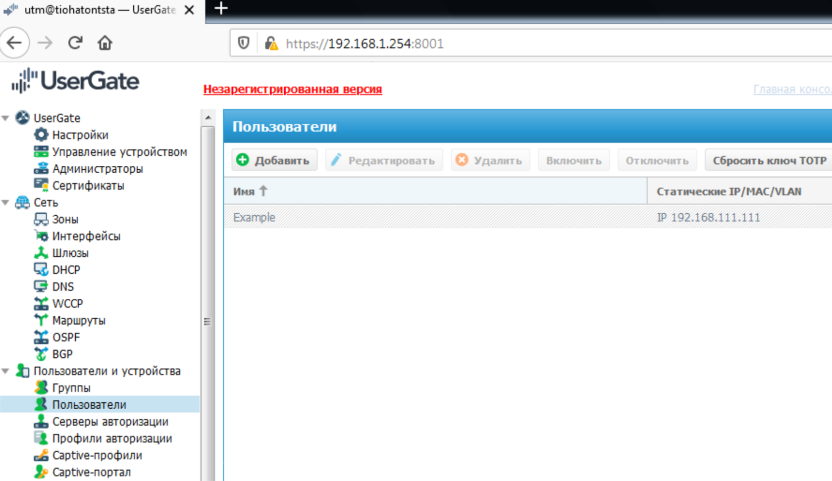Open the DHCP icon
The width and height of the screenshot is (832, 481).
(41, 269)
